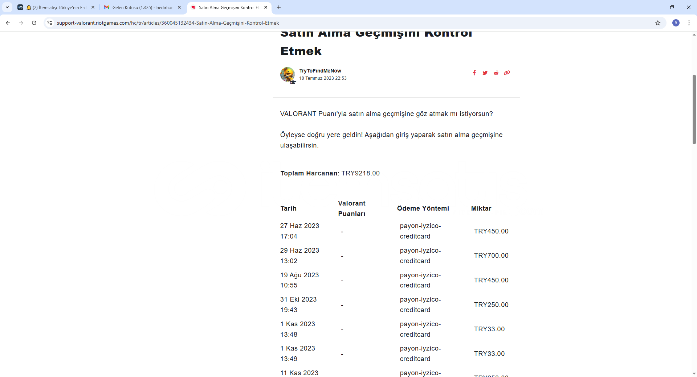Screen dimensions: 697x377
Task: Click TRY250.00 amount for 31 Eki row
Action: coord(491,305)
